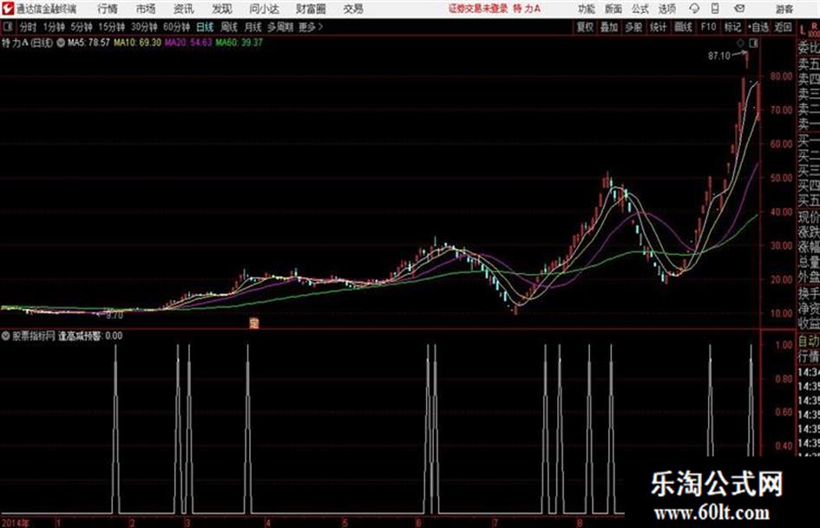The height and width of the screenshot is (528, 820).
Task: Open the customer service headset icon
Action: [x=694, y=9]
